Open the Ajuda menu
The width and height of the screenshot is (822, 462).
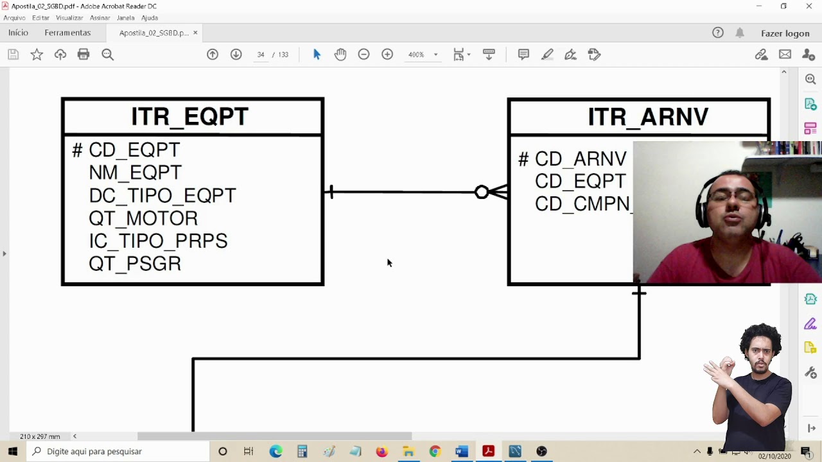coord(150,18)
